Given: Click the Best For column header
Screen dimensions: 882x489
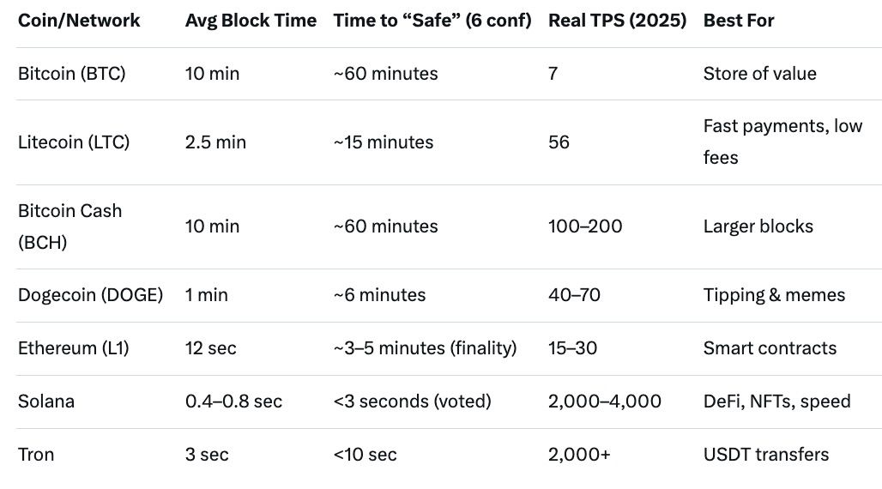Looking at the screenshot, I should point(739,20).
